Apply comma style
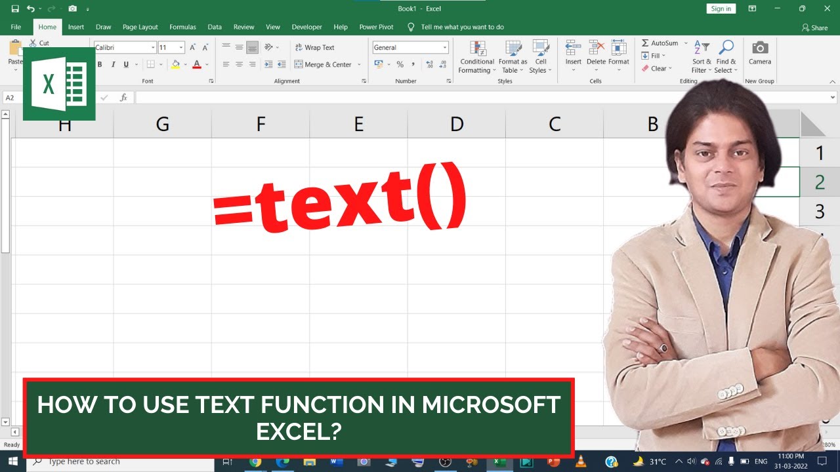This screenshot has height=472, width=840. tap(413, 64)
